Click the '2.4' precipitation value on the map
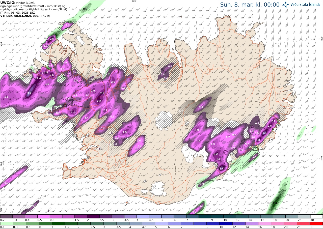This screenshot has width=323, height=229. point(39,78)
